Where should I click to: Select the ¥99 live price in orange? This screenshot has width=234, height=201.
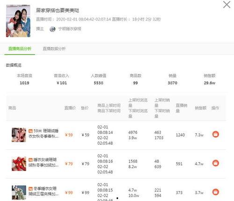(69, 193)
